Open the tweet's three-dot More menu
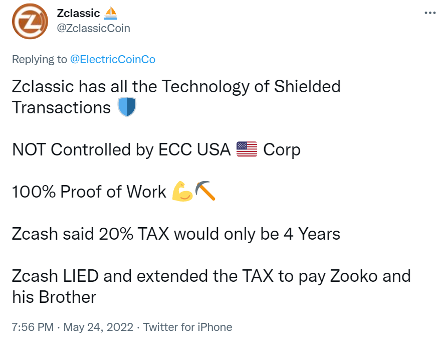The width and height of the screenshot is (444, 345). coord(429,13)
